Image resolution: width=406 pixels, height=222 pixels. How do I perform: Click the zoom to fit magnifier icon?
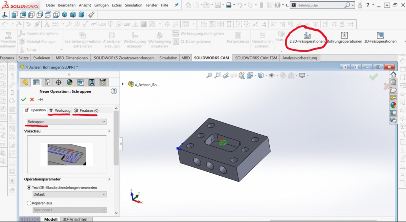click(x=209, y=75)
